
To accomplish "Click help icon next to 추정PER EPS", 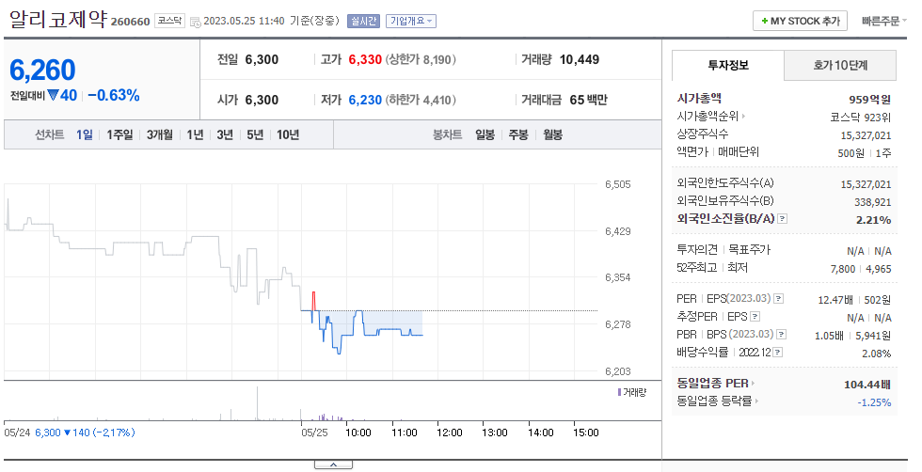I will (755, 317).
